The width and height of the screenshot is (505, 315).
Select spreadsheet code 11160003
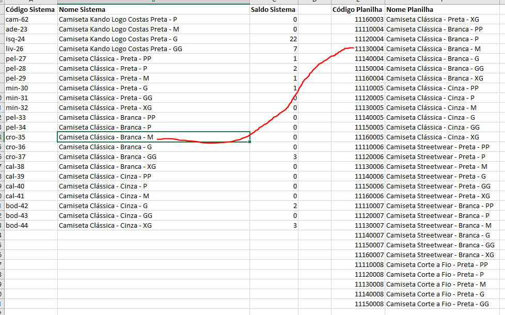pos(358,19)
